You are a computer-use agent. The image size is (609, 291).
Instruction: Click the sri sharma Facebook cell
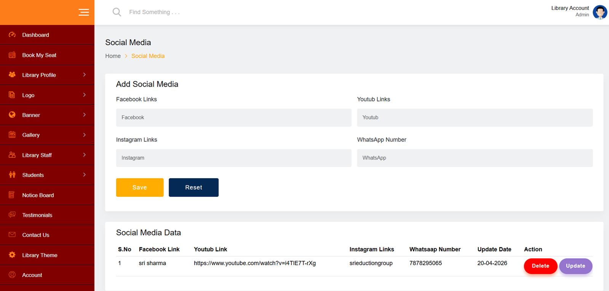click(152, 263)
